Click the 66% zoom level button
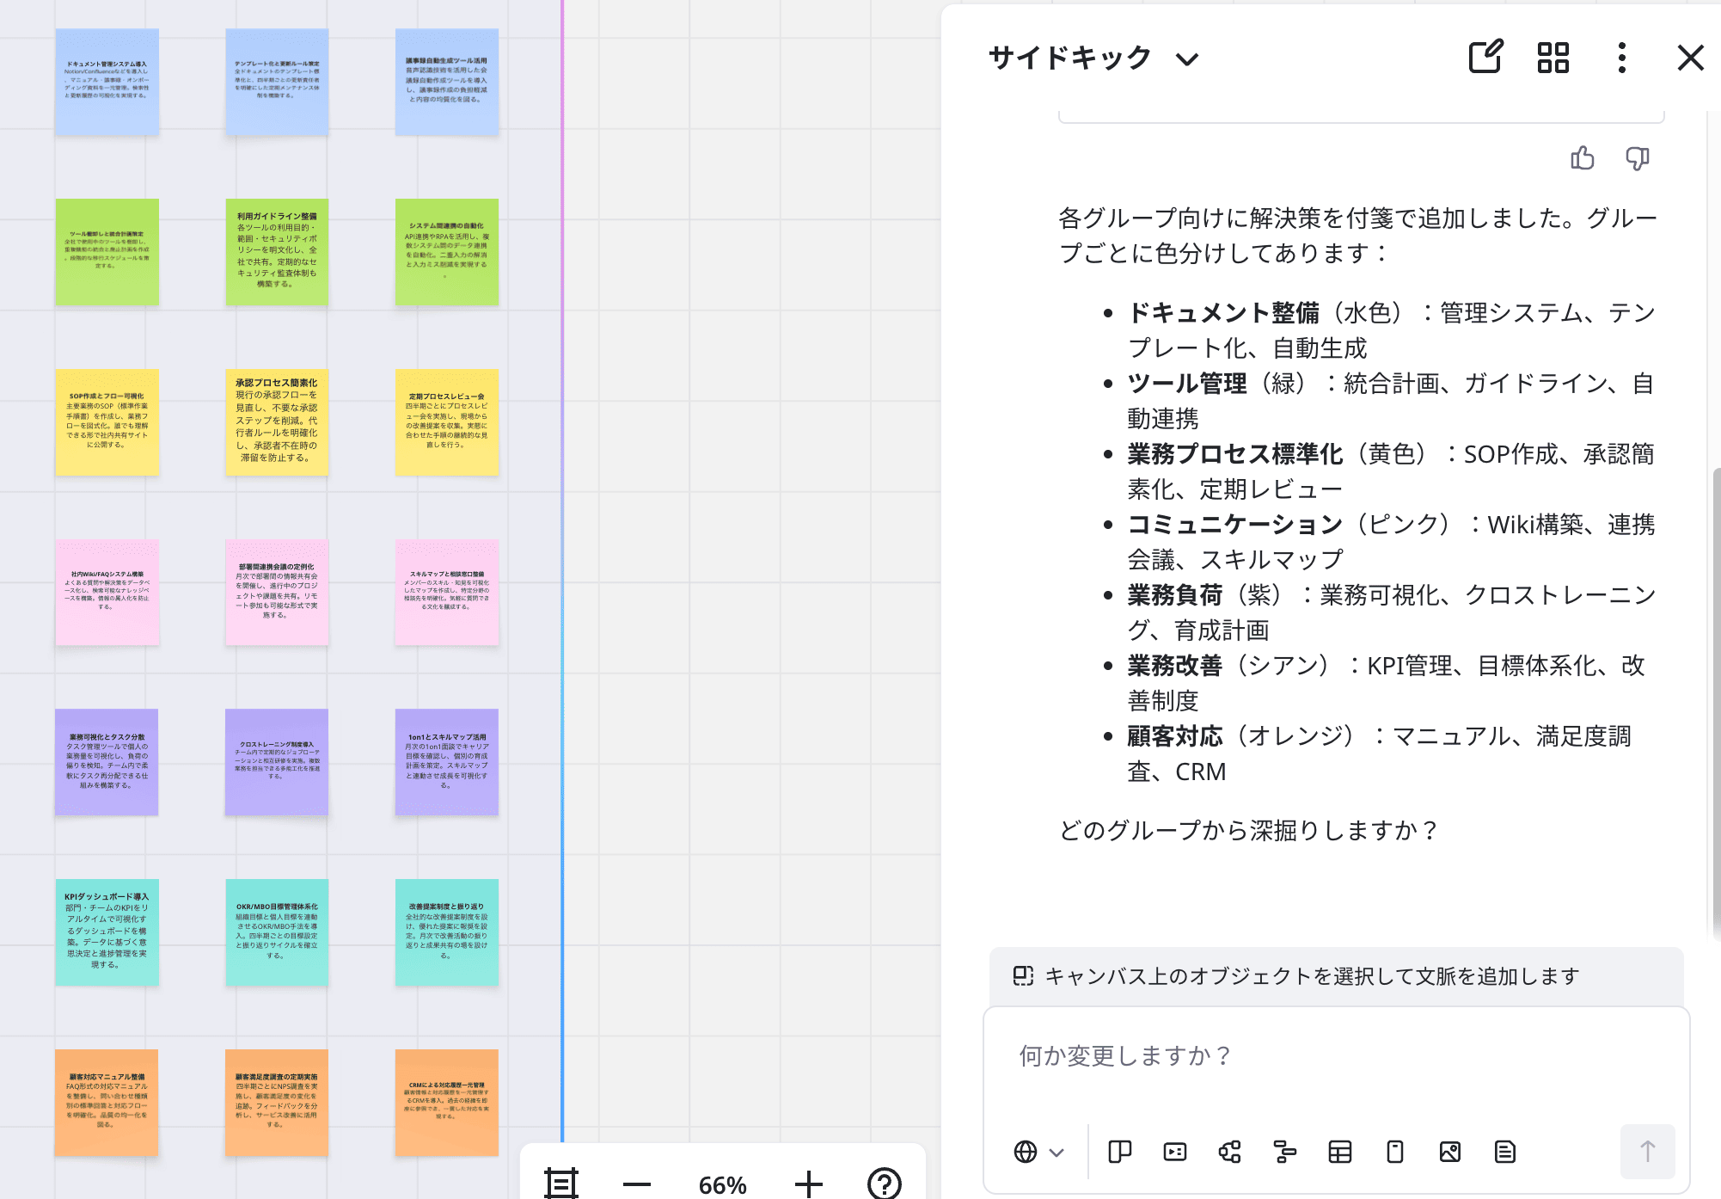 coord(722,1184)
